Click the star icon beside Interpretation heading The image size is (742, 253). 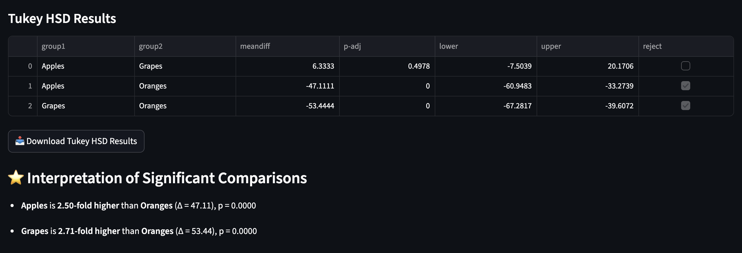pyautogui.click(x=16, y=177)
